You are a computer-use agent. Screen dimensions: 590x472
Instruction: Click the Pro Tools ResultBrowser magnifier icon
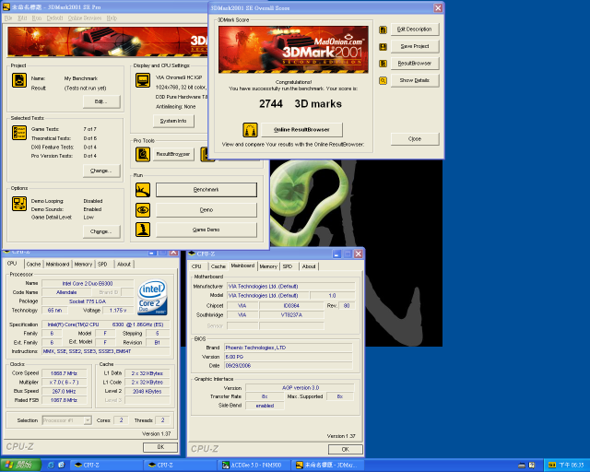pos(143,154)
